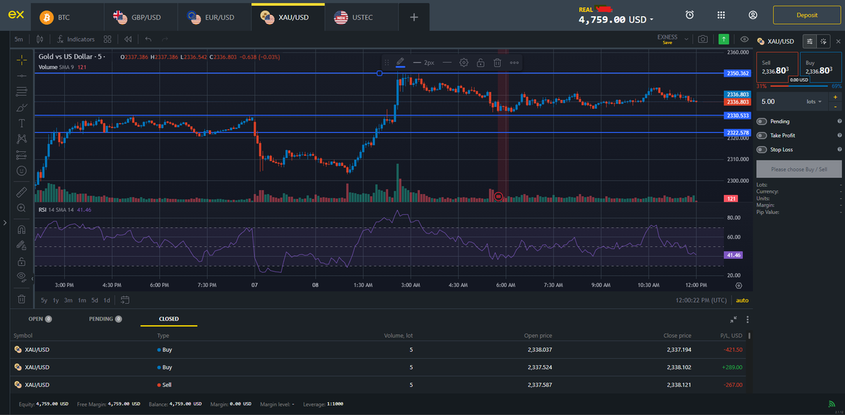Select the ruler measure tool
Image resolution: width=845 pixels, height=415 pixels.
22,191
